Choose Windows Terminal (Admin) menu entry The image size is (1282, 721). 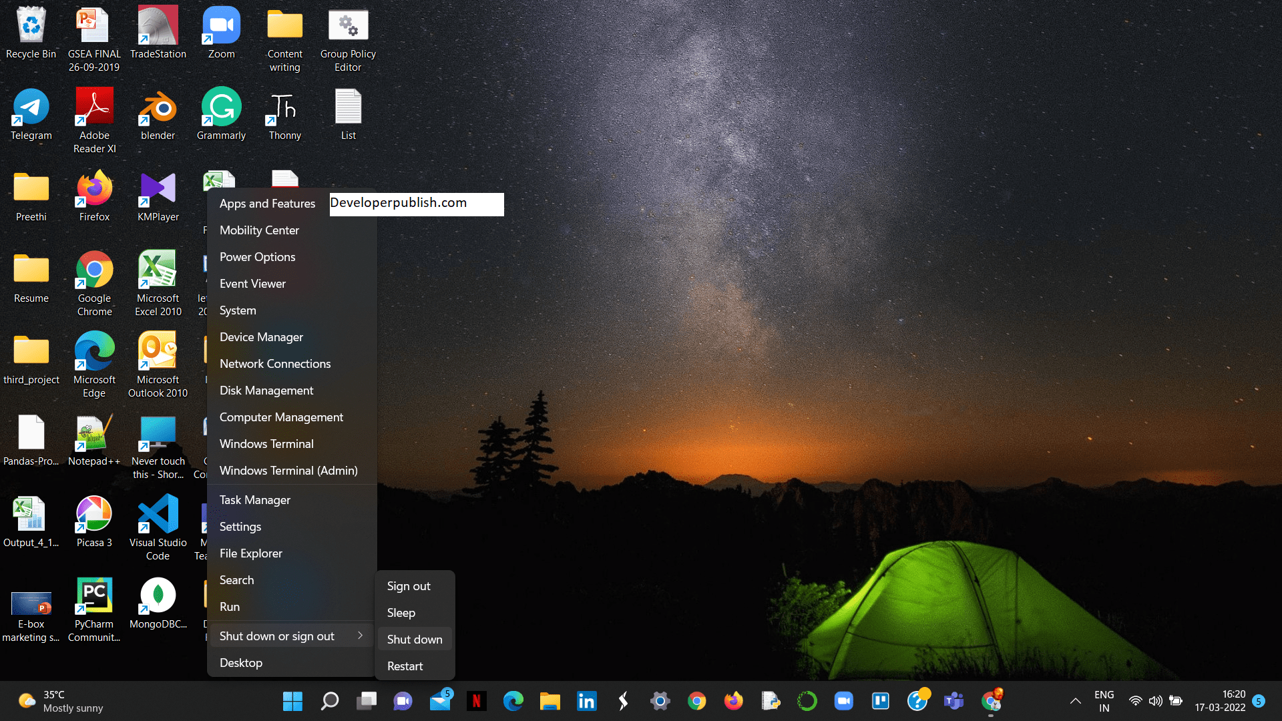pyautogui.click(x=288, y=471)
